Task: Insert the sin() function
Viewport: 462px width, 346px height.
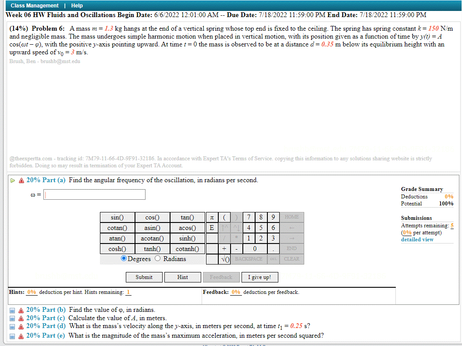Action: click(117, 217)
